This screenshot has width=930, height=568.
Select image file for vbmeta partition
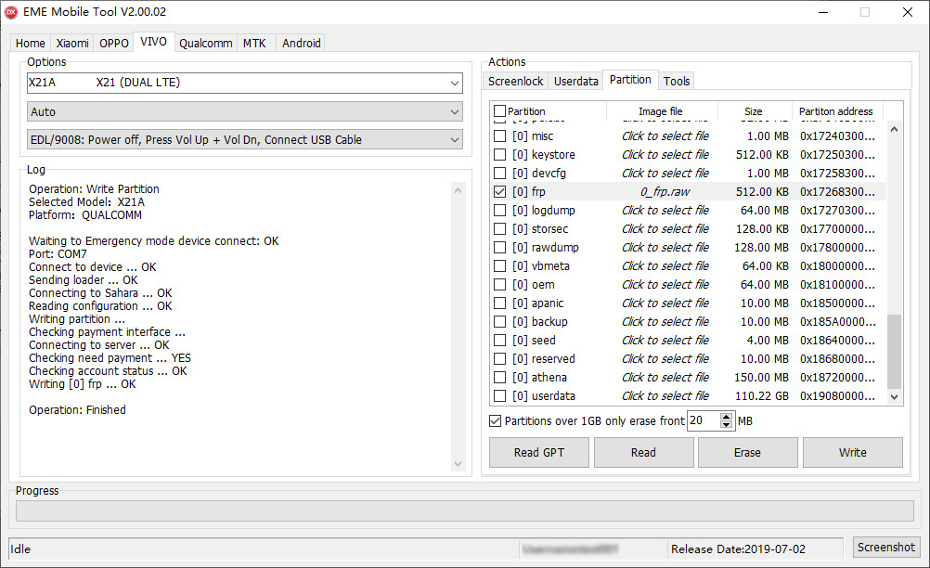665,266
